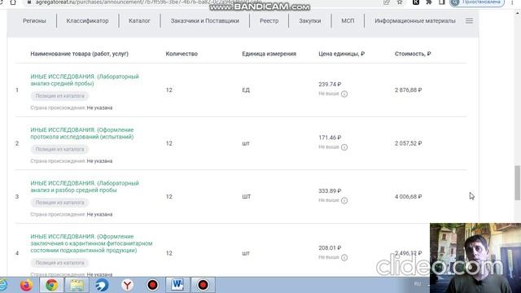Click quantity 12 in row 2
Screen dimensions: 521x293
pyautogui.click(x=169, y=143)
